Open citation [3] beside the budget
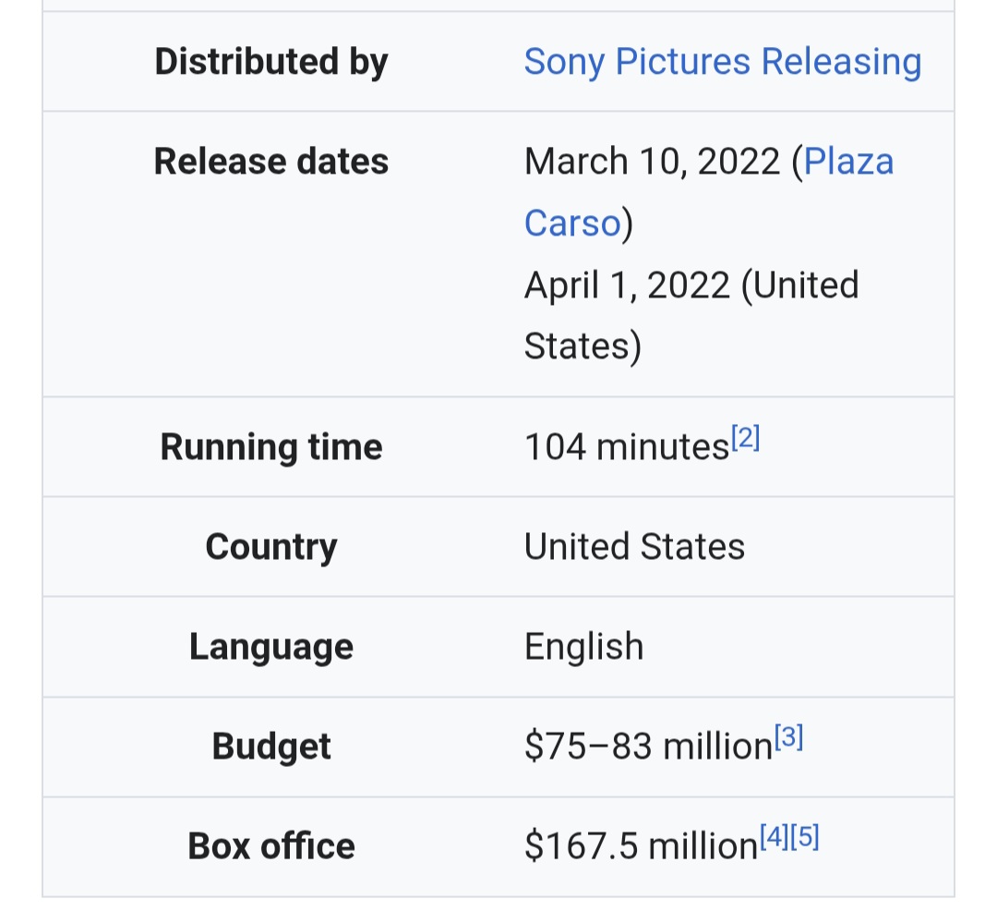This screenshot has width=997, height=923. coord(788,737)
